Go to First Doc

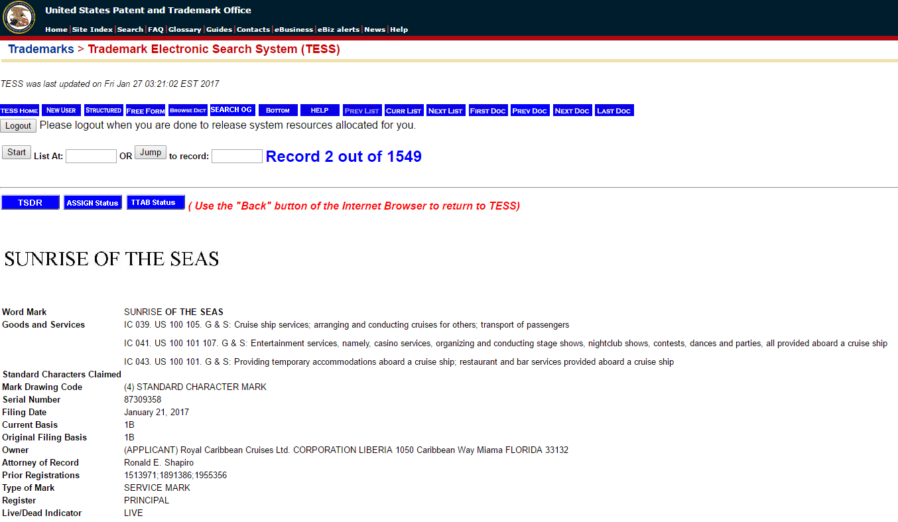click(488, 110)
